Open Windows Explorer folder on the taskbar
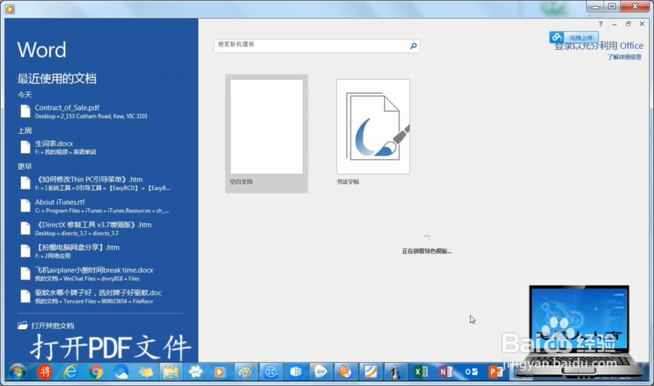The height and width of the screenshot is (386, 654). click(x=170, y=372)
